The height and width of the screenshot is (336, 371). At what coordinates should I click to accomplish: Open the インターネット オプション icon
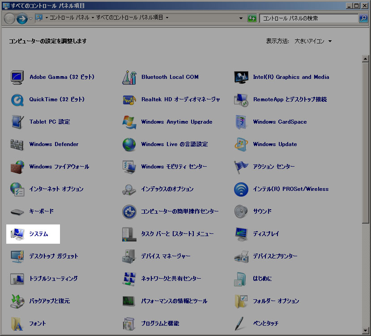tap(17, 189)
